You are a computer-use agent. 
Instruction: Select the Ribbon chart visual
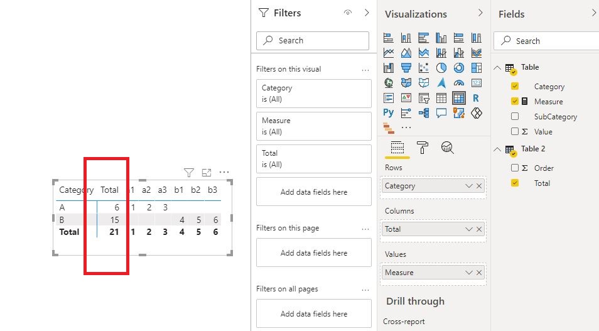point(477,53)
